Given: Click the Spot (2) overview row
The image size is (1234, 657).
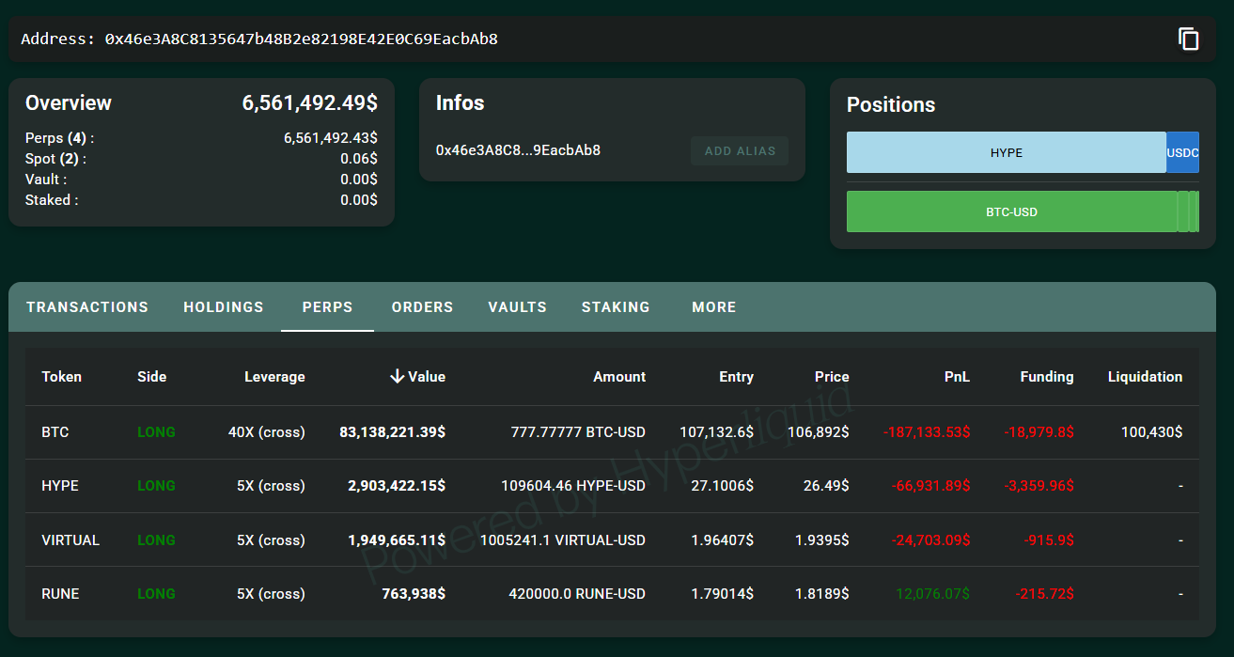Looking at the screenshot, I should click(x=201, y=159).
